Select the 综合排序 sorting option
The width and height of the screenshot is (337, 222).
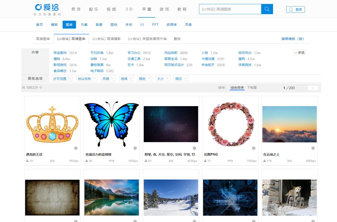[237, 87]
